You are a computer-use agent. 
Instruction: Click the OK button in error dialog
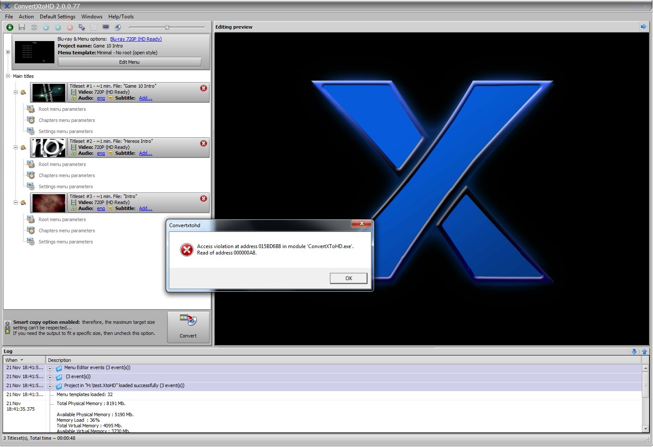349,278
